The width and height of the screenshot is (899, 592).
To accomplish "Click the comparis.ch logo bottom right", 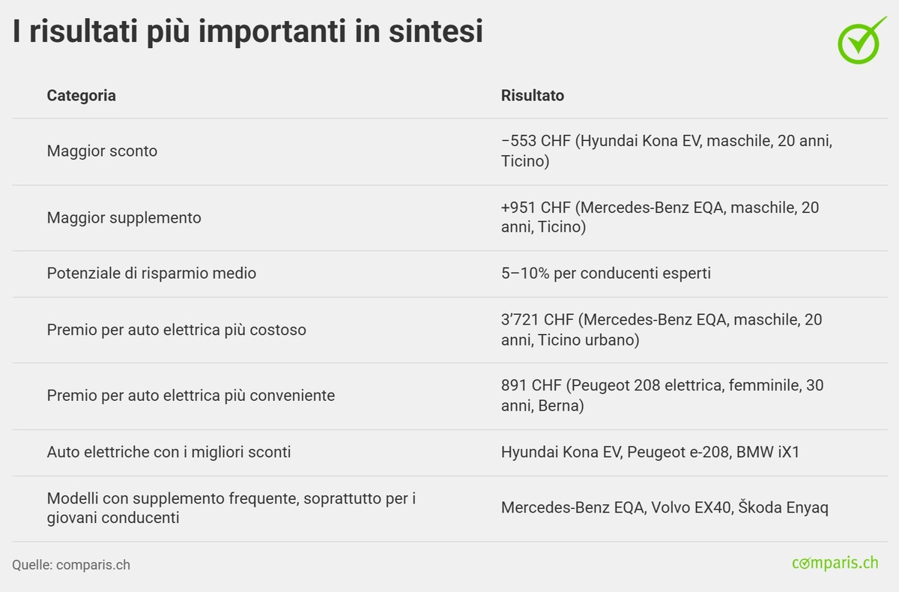I will pos(835,563).
